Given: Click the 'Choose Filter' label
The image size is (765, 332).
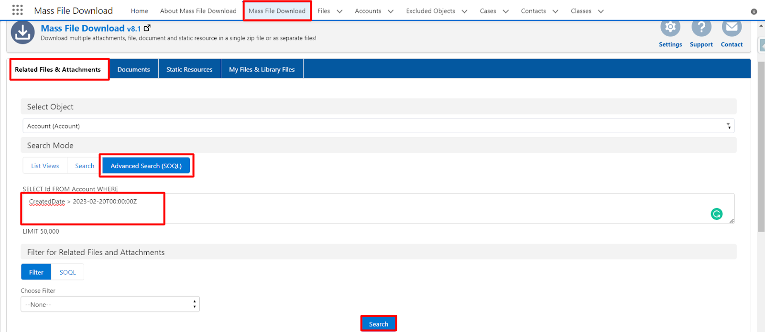Looking at the screenshot, I should point(38,290).
